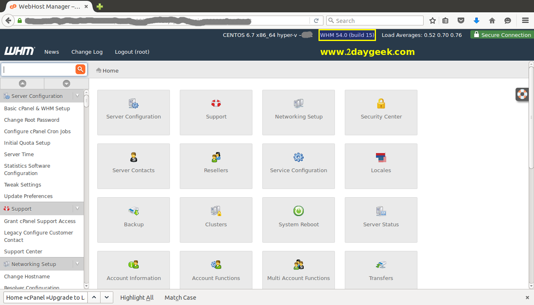534x305 pixels.
Task: Click the Firefox bookmark star icon
Action: [x=432, y=20]
